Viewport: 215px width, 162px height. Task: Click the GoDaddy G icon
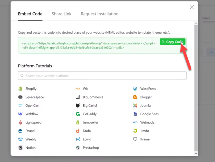pyautogui.click(x=78, y=114)
